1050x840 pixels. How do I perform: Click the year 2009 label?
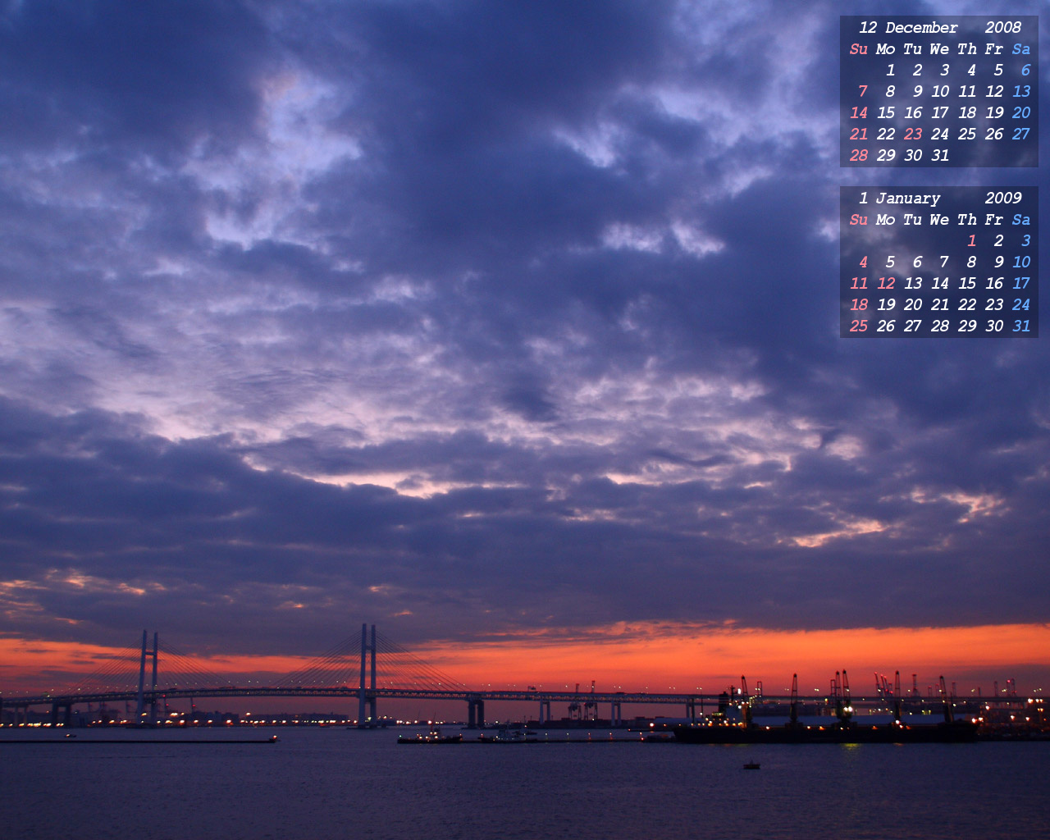coord(1003,199)
